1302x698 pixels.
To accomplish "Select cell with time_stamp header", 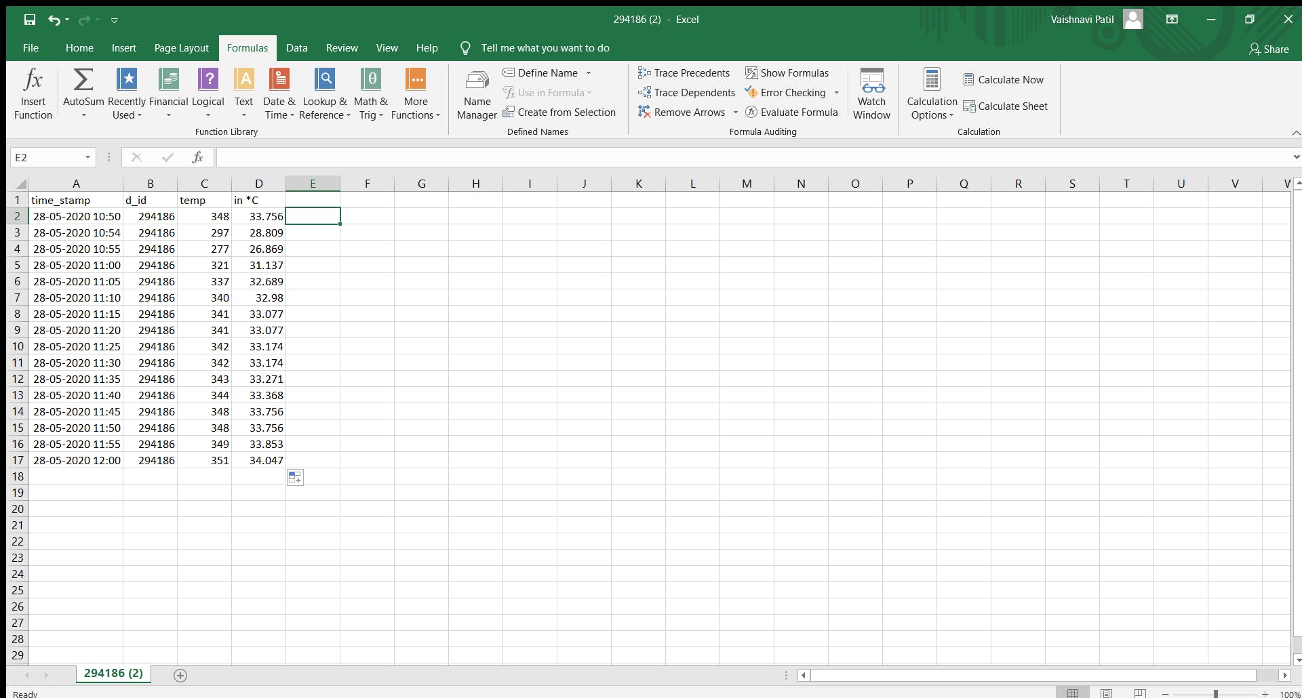I will click(x=76, y=200).
